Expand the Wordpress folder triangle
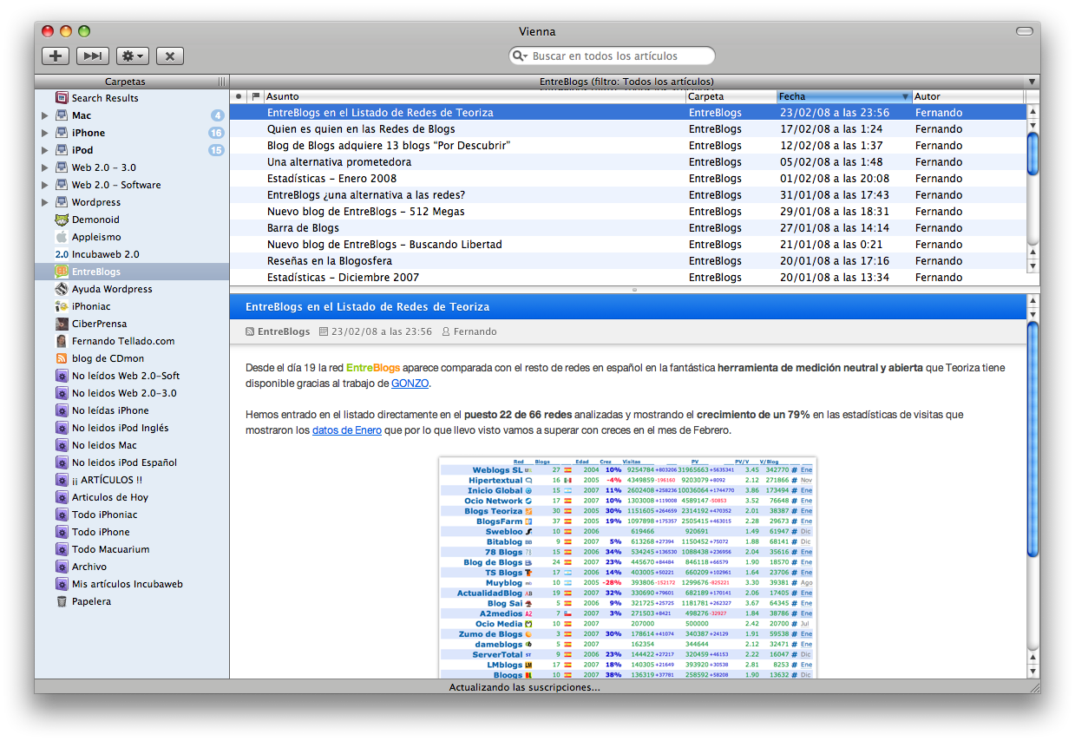The image size is (1075, 741). pos(44,202)
